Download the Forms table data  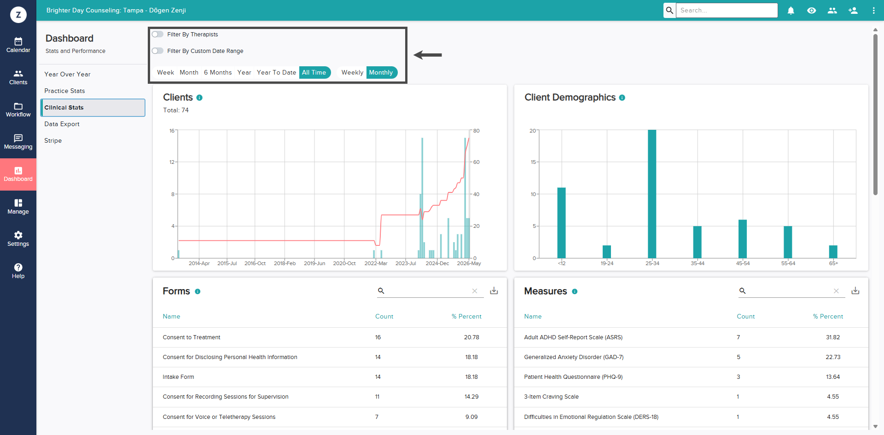(494, 290)
